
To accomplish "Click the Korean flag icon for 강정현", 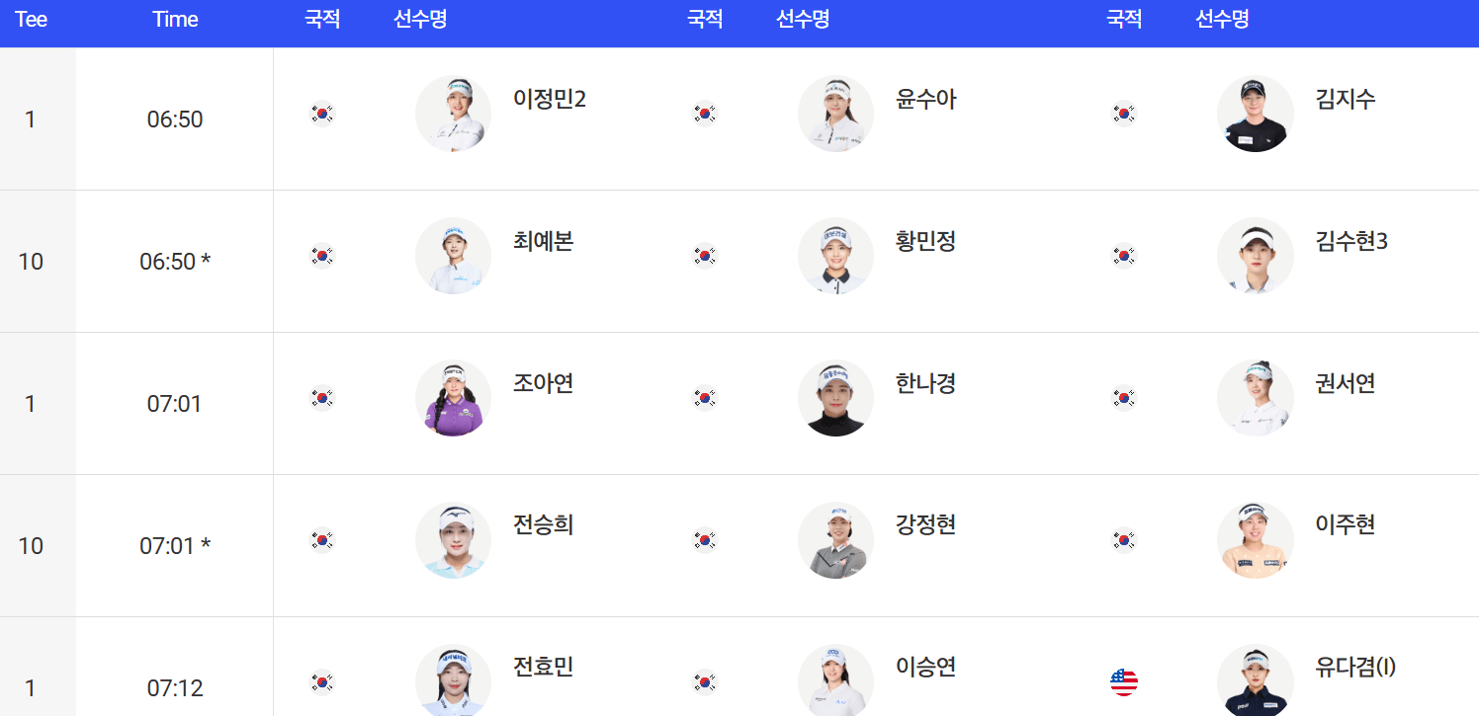I will pyautogui.click(x=704, y=540).
